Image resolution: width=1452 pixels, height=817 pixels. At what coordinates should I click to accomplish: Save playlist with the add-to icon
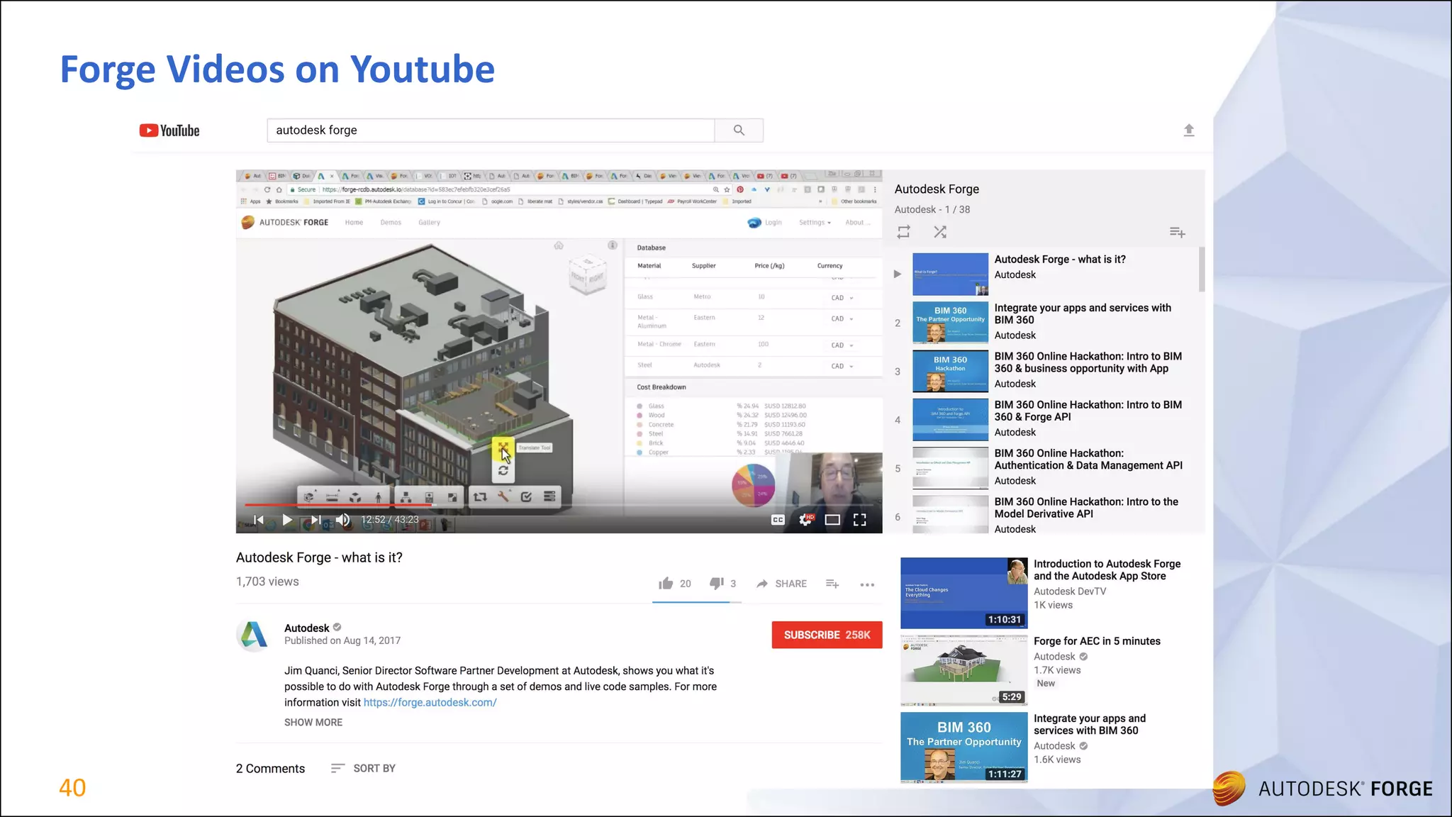click(1177, 232)
